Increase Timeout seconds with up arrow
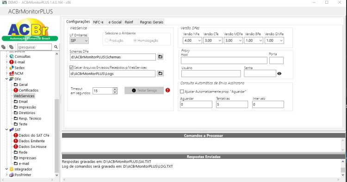This screenshot has width=347, height=182. (x=115, y=89)
